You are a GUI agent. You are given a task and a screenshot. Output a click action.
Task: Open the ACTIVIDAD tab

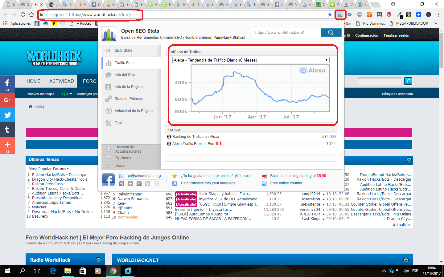pyautogui.click(x=62, y=81)
